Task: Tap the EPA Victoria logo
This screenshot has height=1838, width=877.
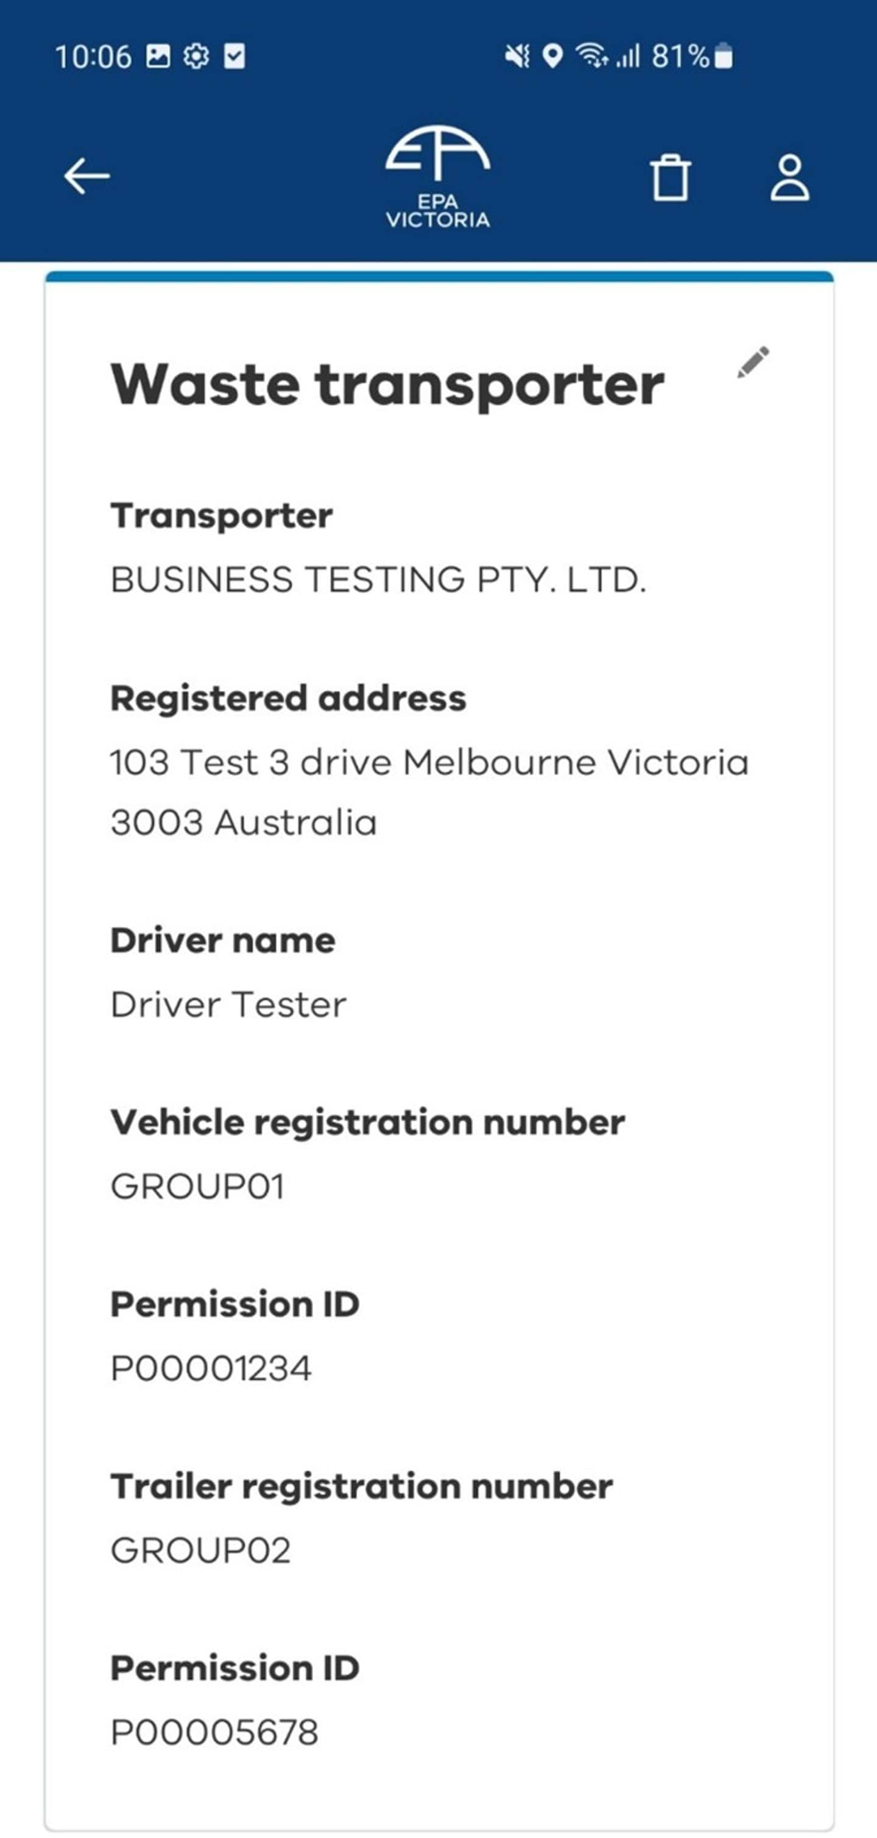Action: click(438, 175)
